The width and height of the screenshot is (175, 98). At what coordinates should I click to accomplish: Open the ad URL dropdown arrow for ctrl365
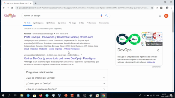click(x=54, y=34)
